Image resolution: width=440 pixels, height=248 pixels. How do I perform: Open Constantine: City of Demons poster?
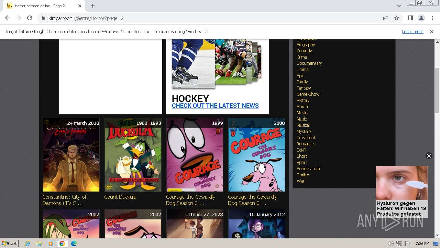71,155
